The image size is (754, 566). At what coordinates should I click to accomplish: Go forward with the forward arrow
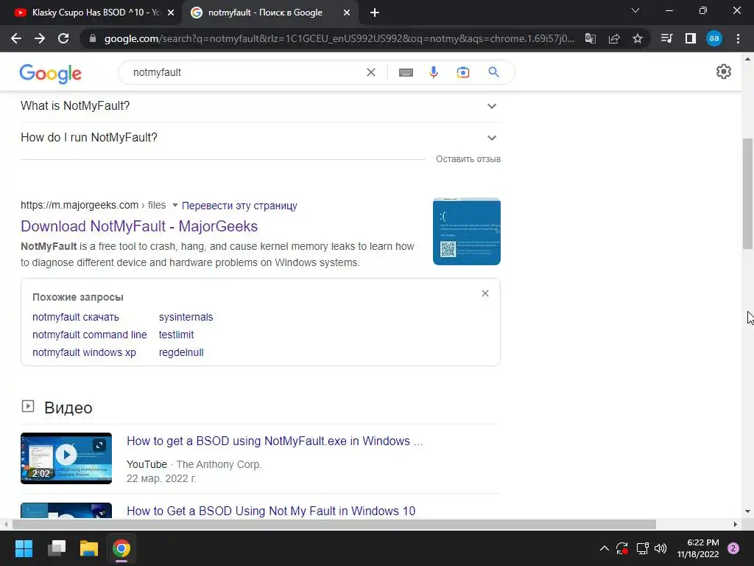point(40,38)
